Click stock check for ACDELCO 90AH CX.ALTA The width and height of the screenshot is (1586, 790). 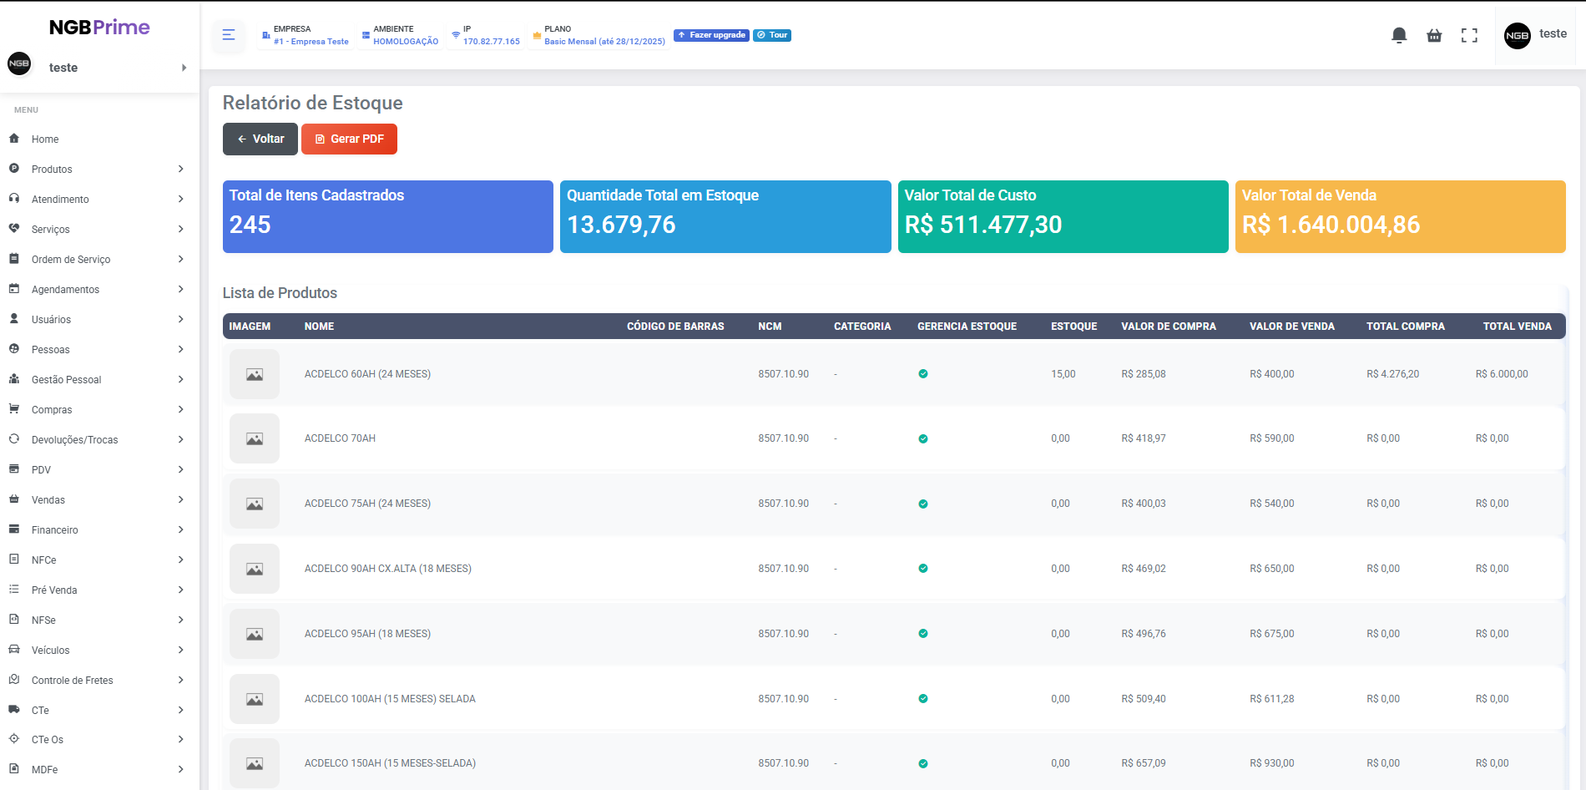coord(923,569)
